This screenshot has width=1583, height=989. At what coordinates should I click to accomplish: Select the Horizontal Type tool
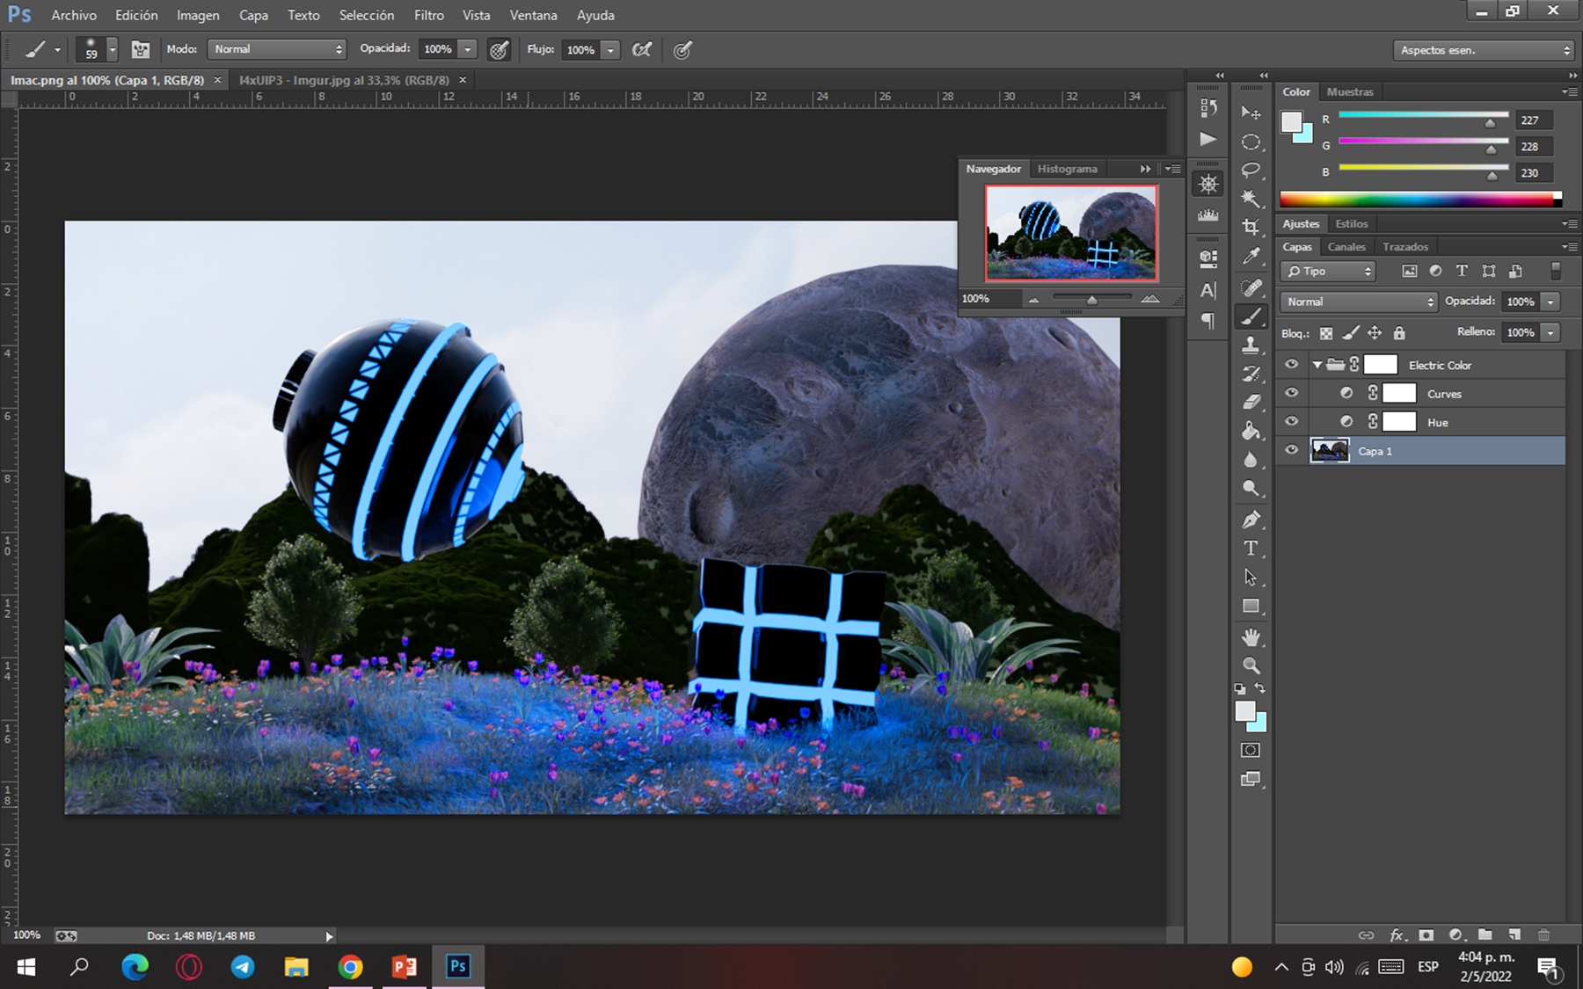click(1251, 549)
